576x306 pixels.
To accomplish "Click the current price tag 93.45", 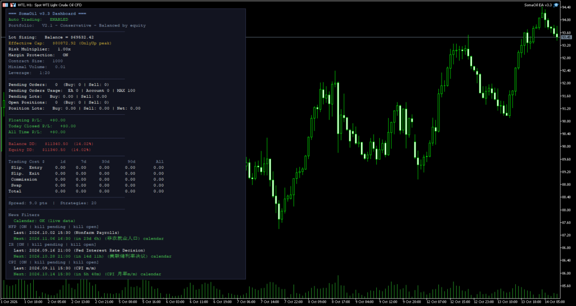I will tap(566, 38).
